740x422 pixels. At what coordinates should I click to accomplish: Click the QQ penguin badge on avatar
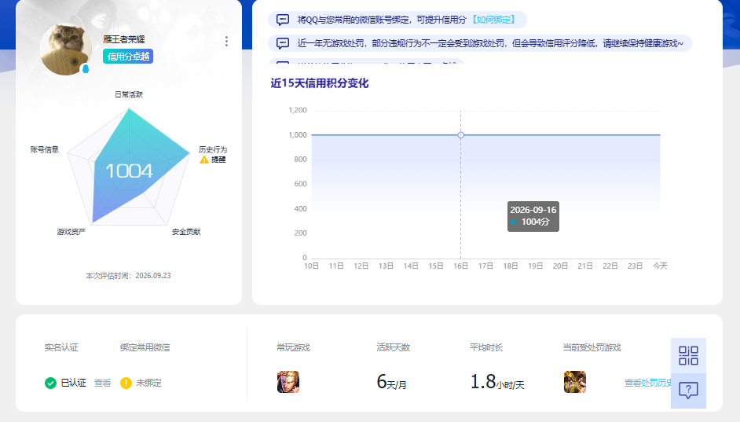click(x=86, y=69)
